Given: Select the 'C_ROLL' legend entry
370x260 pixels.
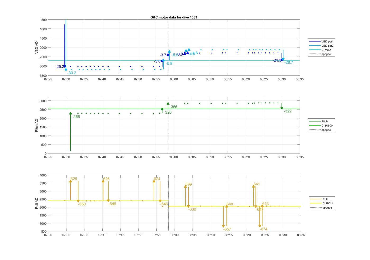Looking at the screenshot, I should (x=328, y=203).
